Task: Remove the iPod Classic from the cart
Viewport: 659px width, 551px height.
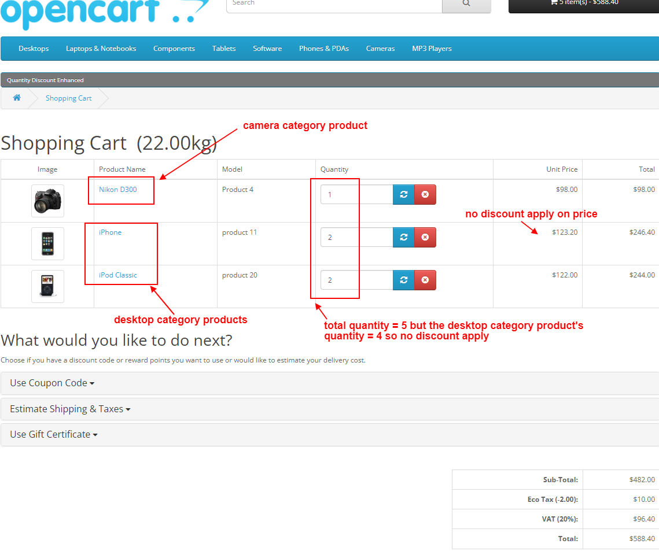Action: tap(425, 280)
